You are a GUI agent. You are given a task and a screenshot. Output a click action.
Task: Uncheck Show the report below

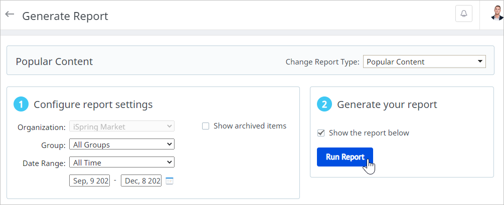[x=321, y=133]
